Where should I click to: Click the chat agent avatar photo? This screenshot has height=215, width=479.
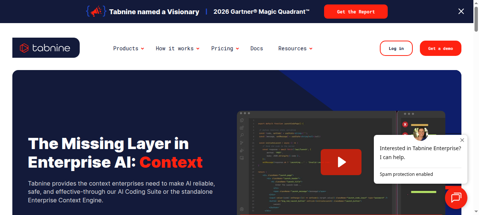[x=420, y=133]
